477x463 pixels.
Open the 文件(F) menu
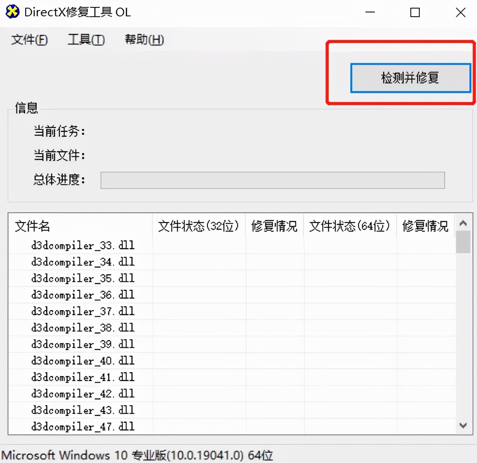click(x=29, y=39)
